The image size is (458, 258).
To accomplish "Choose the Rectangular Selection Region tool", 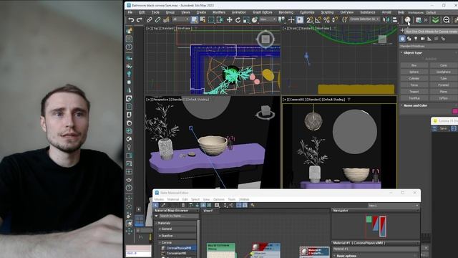I will click(211, 20).
